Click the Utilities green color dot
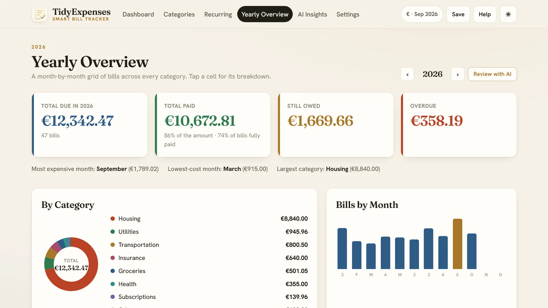 pyautogui.click(x=113, y=232)
